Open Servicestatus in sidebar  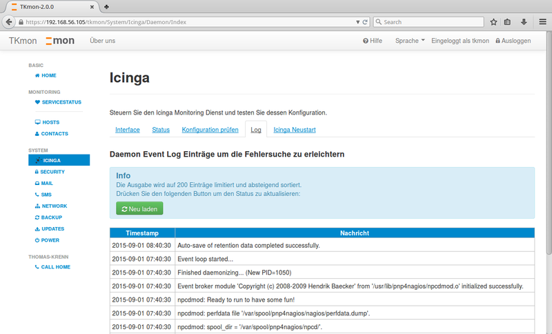(x=58, y=102)
